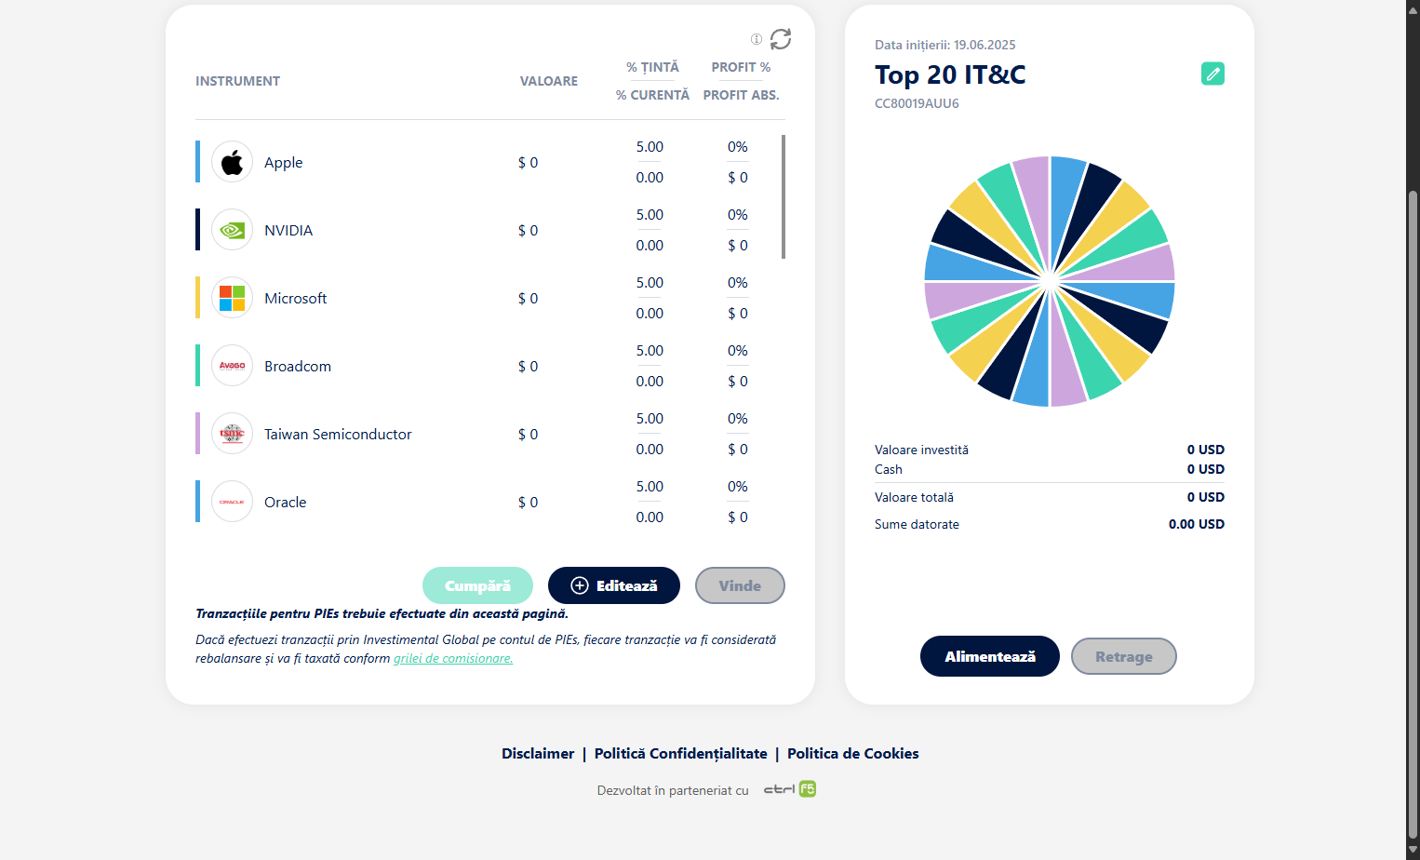The height and width of the screenshot is (860, 1420).
Task: Click the purple color bar beside Taiwan Semiconductor
Action: (x=197, y=434)
